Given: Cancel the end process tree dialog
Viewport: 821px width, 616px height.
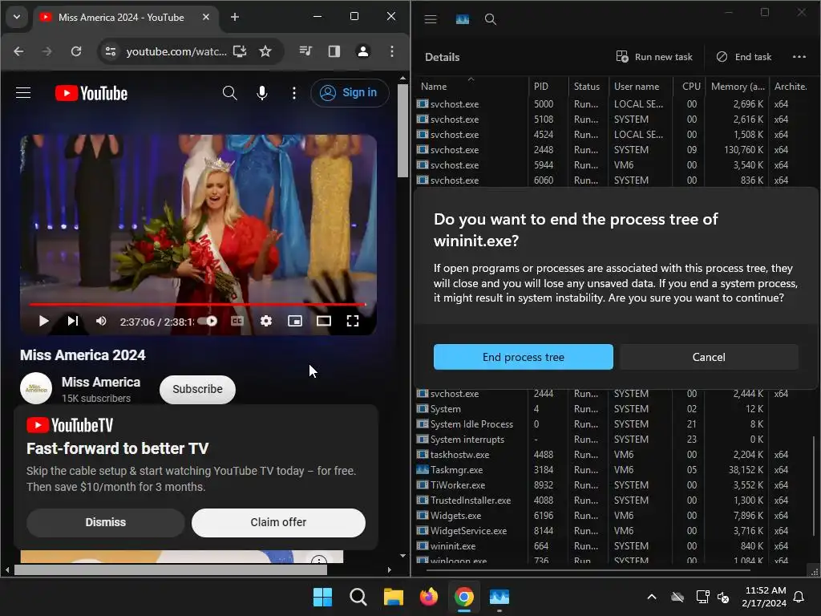Looking at the screenshot, I should [x=709, y=357].
